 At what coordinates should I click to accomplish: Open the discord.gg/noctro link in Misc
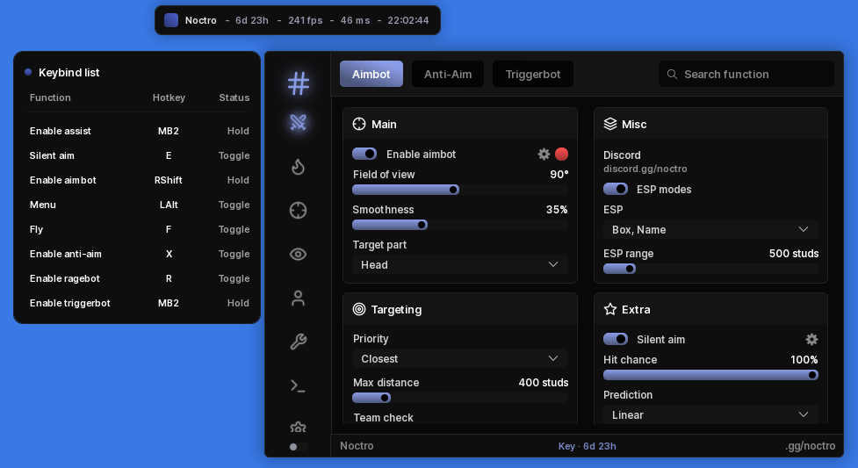point(645,169)
